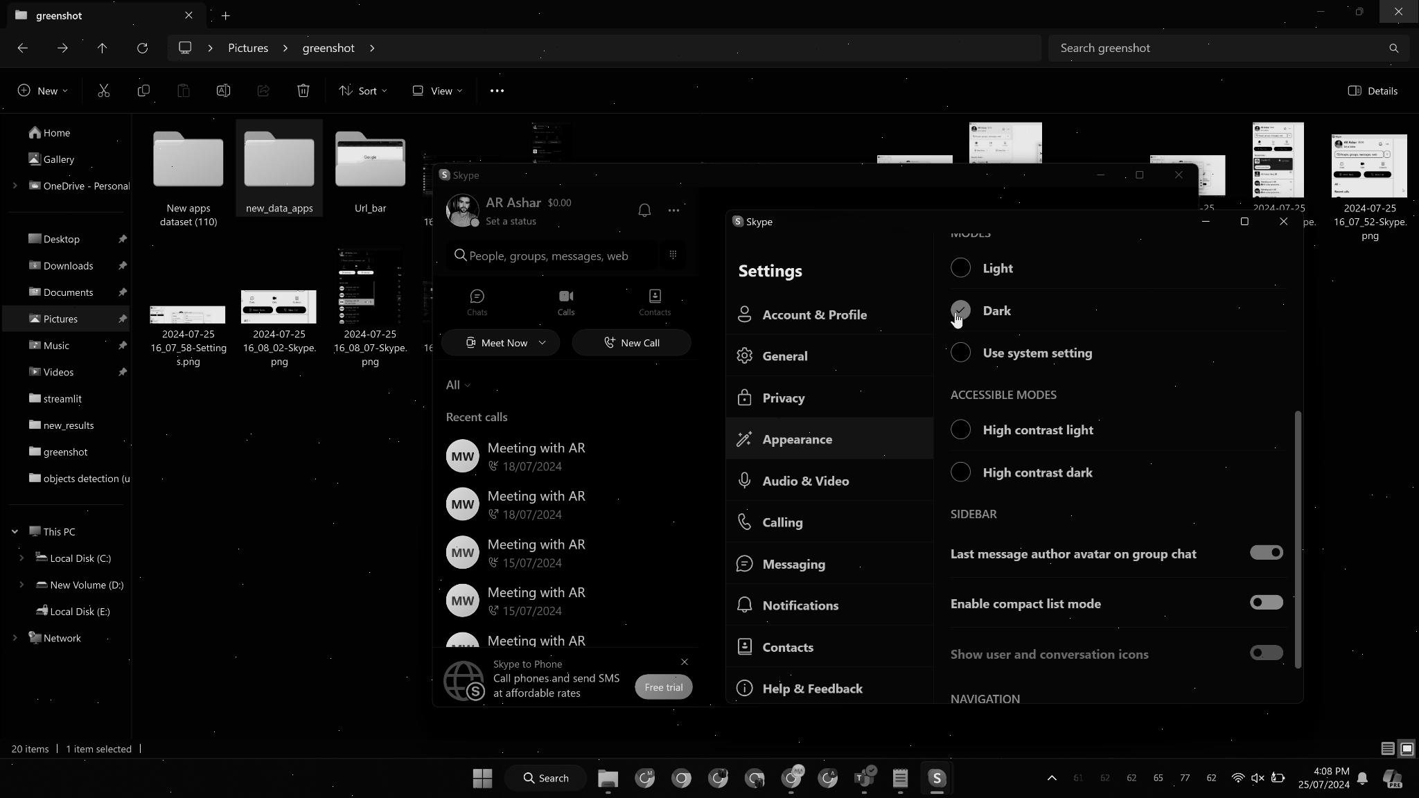Toggle Last message author avatar switch

(x=1266, y=553)
